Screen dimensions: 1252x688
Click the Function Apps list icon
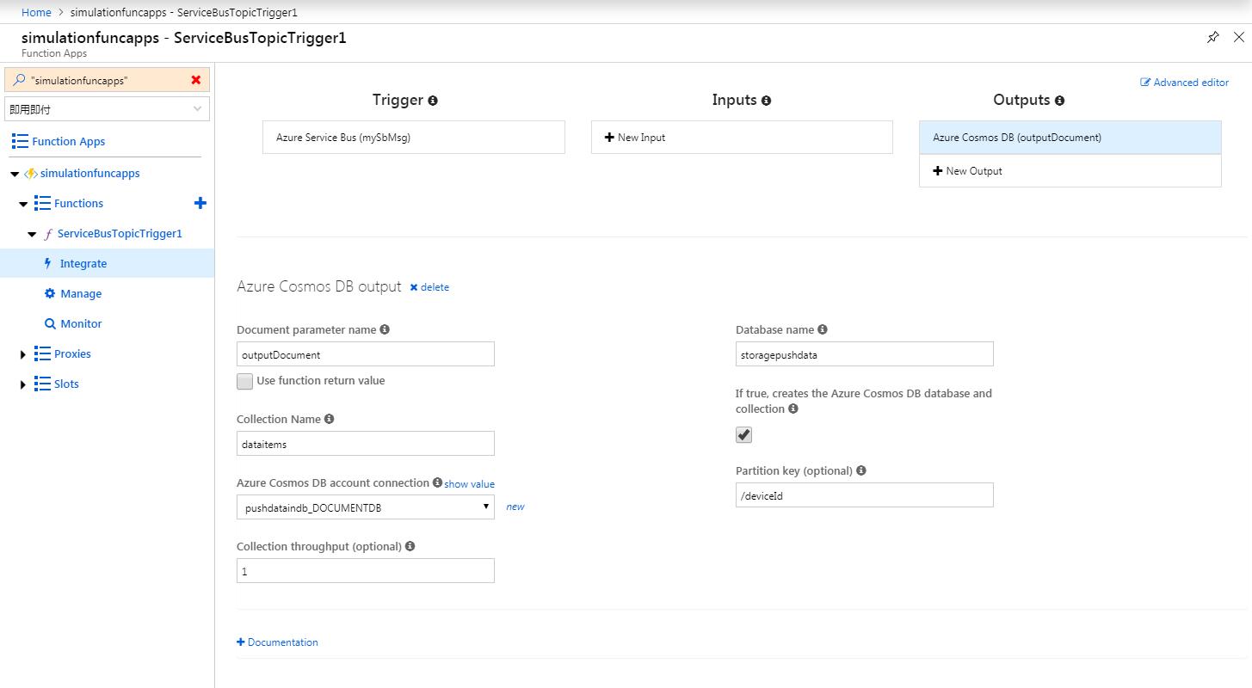20,141
